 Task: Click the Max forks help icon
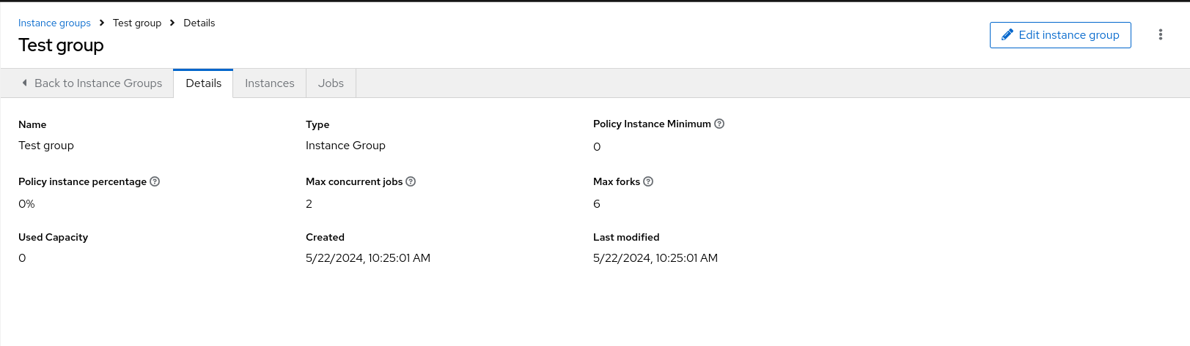[x=648, y=181]
